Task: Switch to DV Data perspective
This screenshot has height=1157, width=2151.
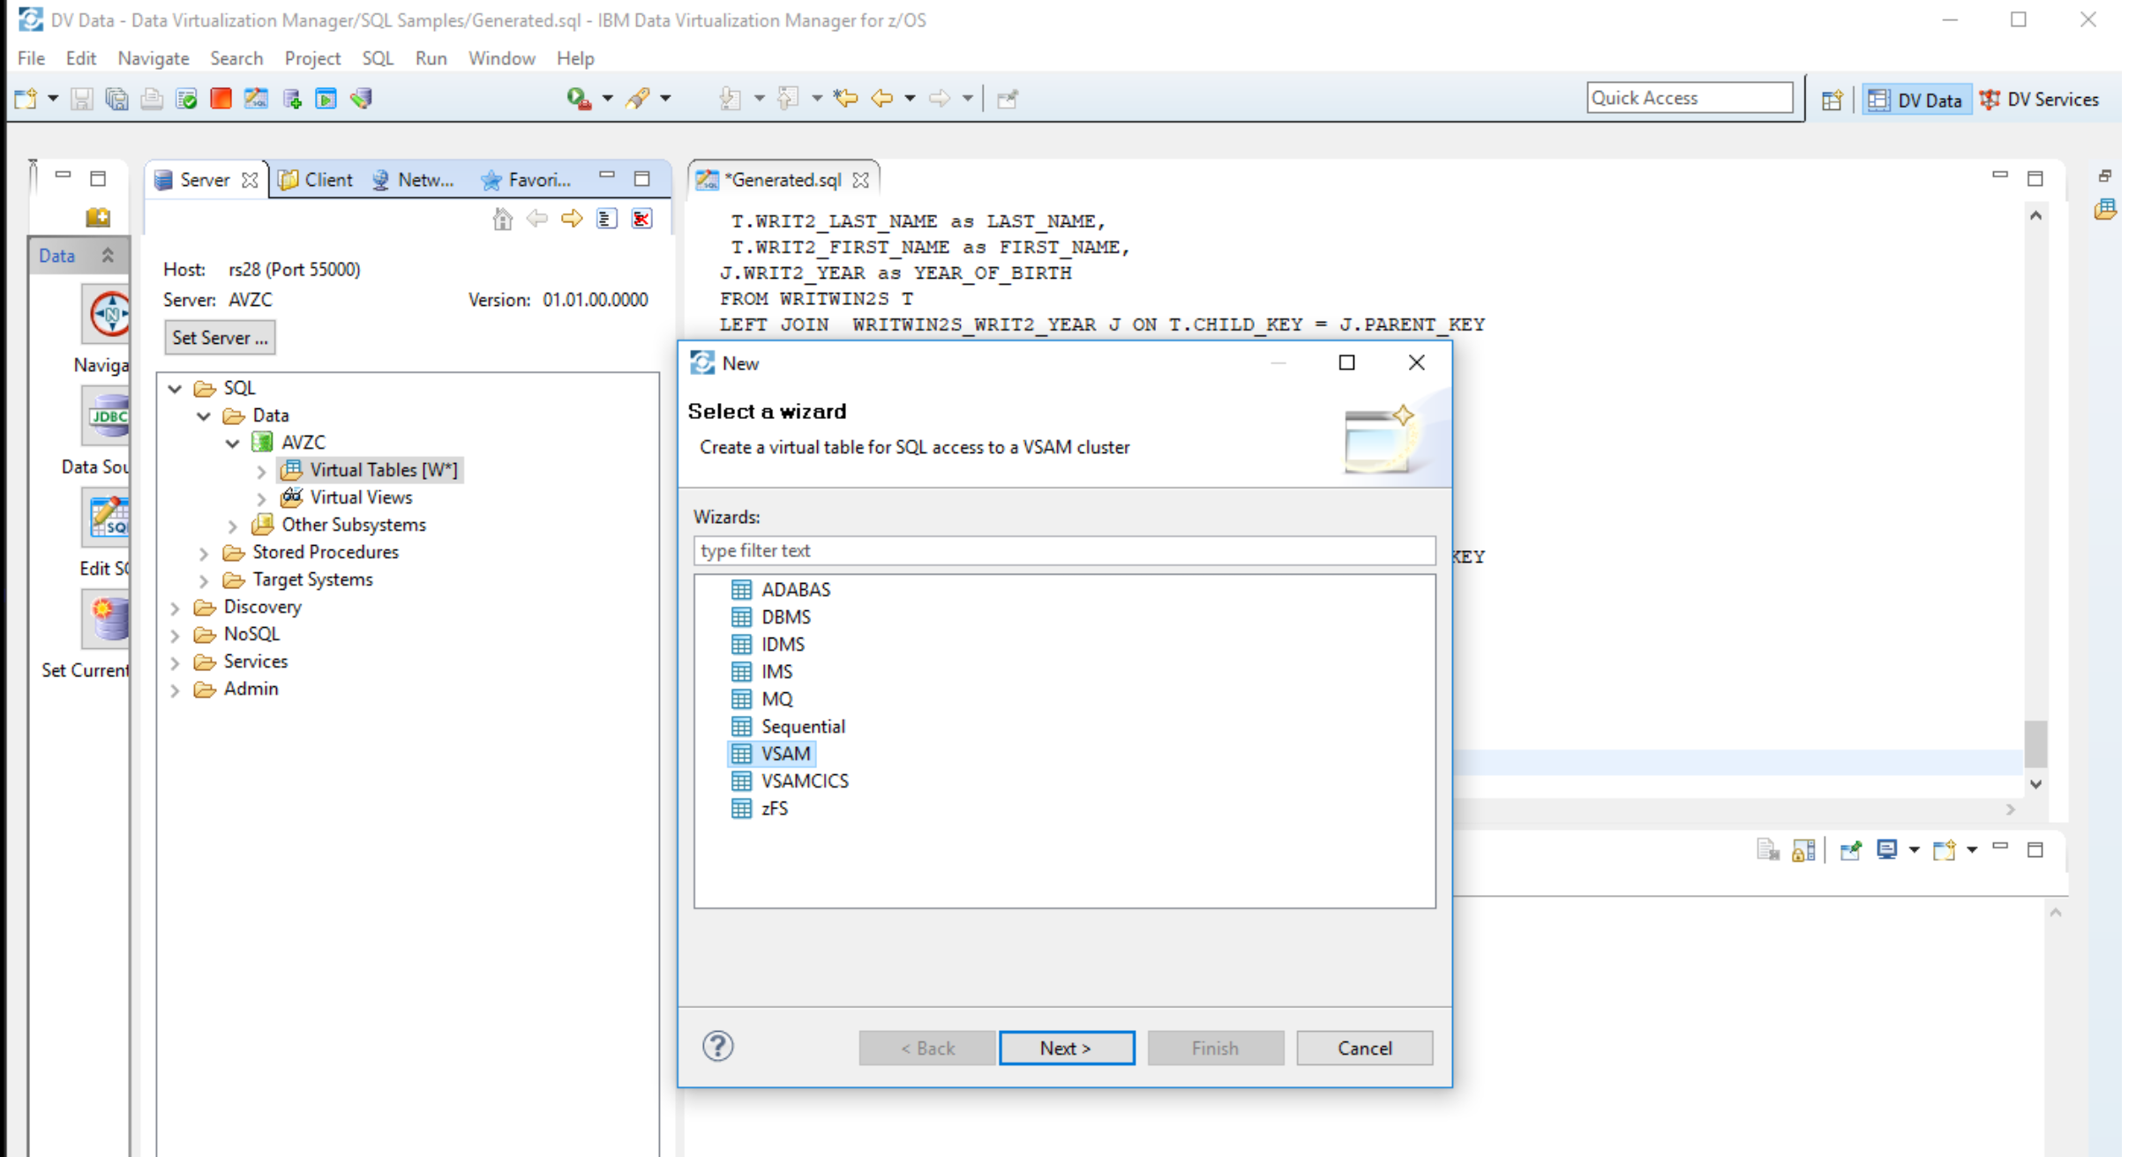Action: click(x=1915, y=100)
